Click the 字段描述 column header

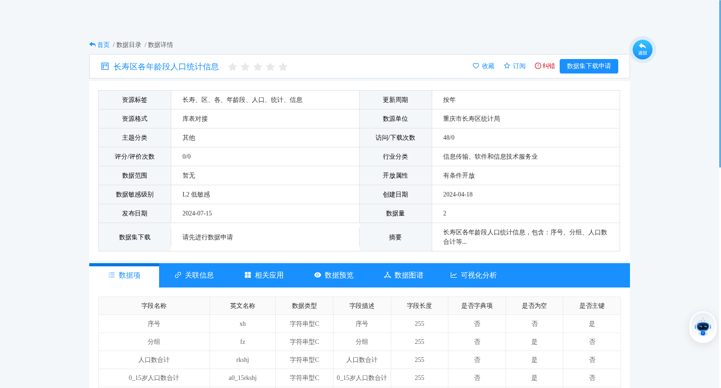[362, 306]
